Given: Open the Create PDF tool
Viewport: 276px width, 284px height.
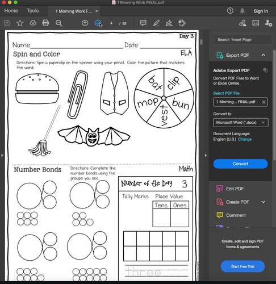Looking at the screenshot, I should pos(233,202).
